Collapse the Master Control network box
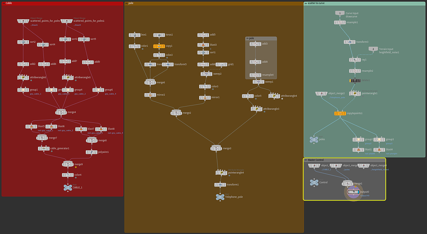Viewport: 427px width, 234px height. coord(306,160)
